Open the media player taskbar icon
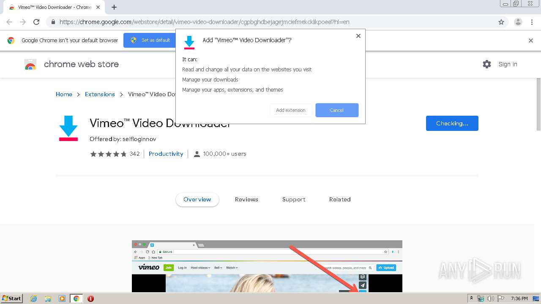541x304 pixels. tap(62, 299)
